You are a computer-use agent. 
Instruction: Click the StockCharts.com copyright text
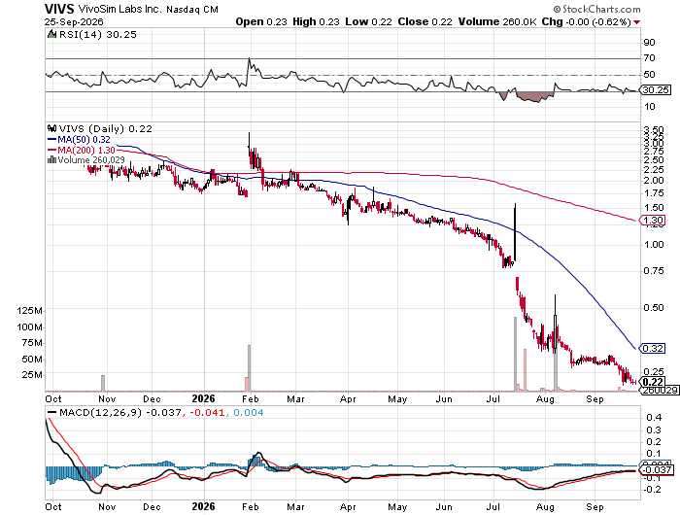point(596,9)
